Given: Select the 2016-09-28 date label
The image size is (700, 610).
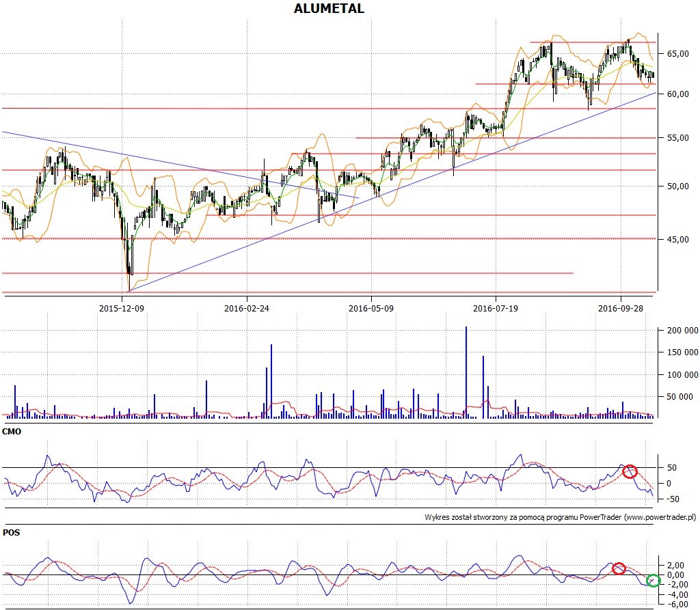Looking at the screenshot, I should 621,308.
